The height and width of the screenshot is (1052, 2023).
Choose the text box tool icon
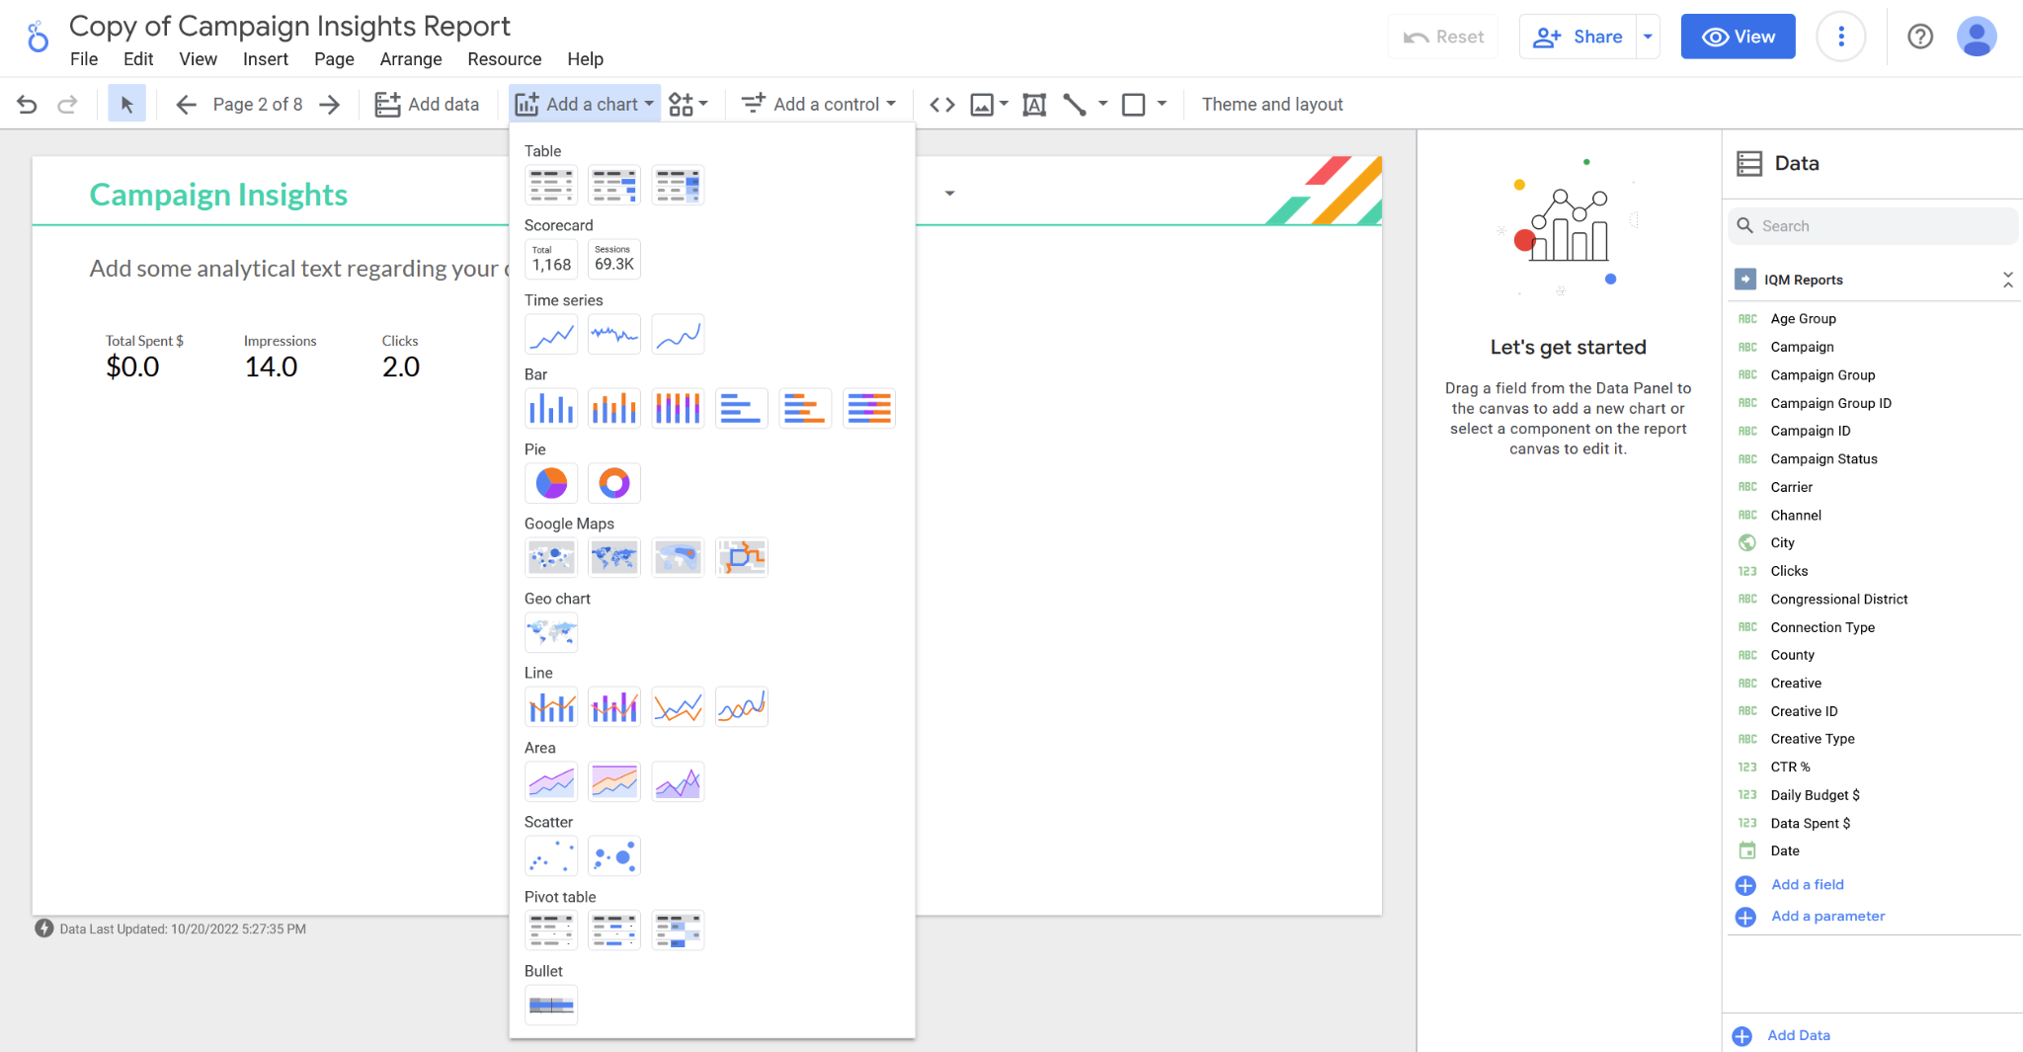(1034, 105)
